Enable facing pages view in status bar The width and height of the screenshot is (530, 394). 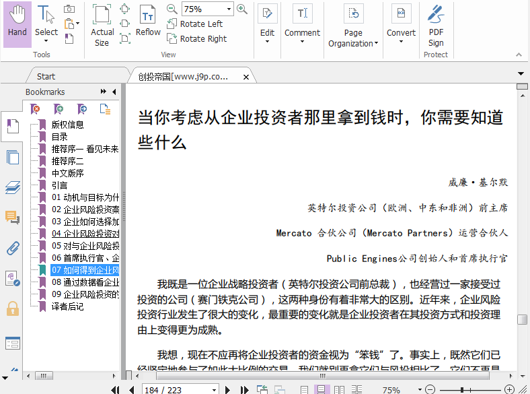point(339,390)
